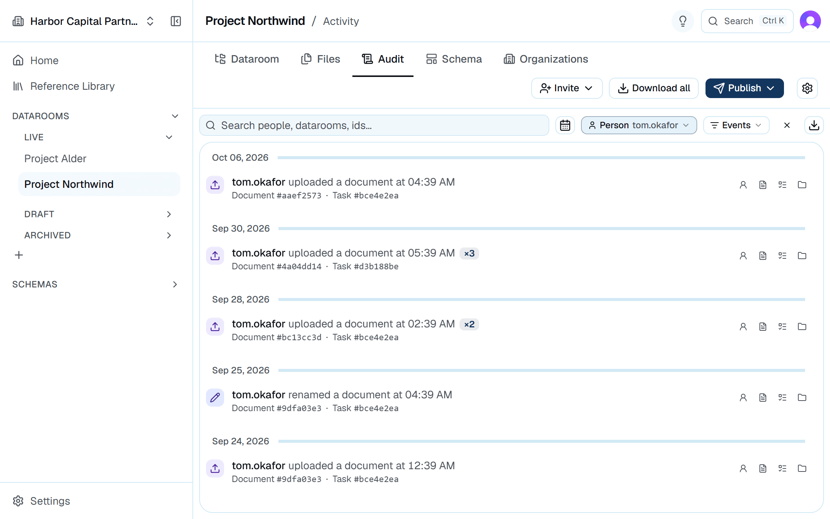Click the x3 grouped events badge
Screen dimensions: 830x519
tap(469, 253)
